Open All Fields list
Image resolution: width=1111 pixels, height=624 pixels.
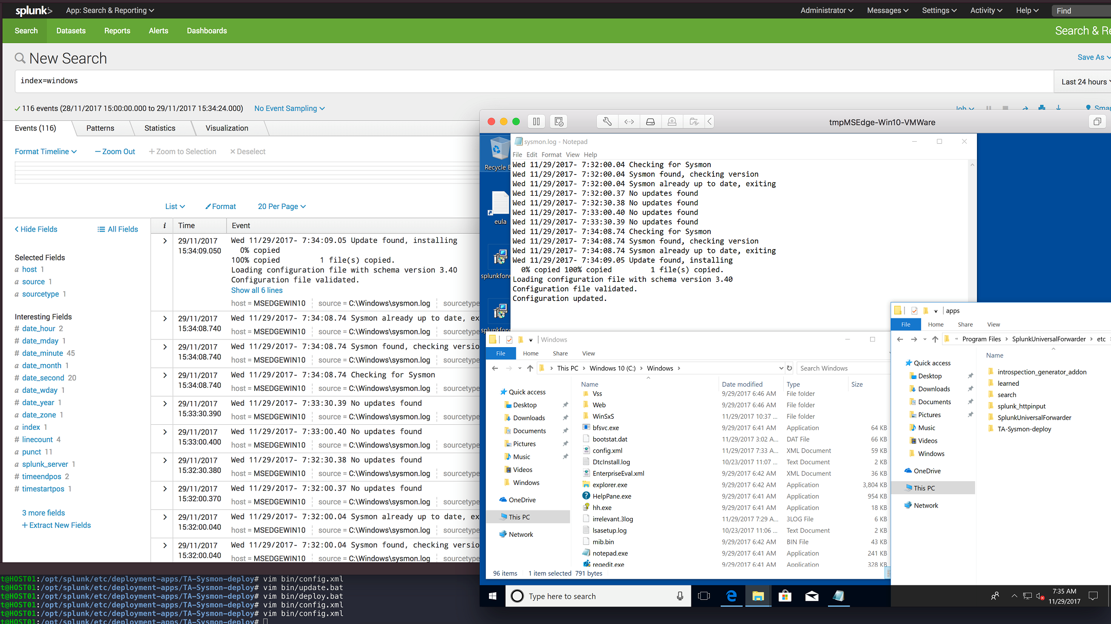[118, 229]
